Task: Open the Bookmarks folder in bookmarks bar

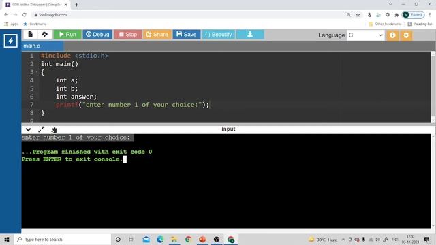Action: (35, 24)
